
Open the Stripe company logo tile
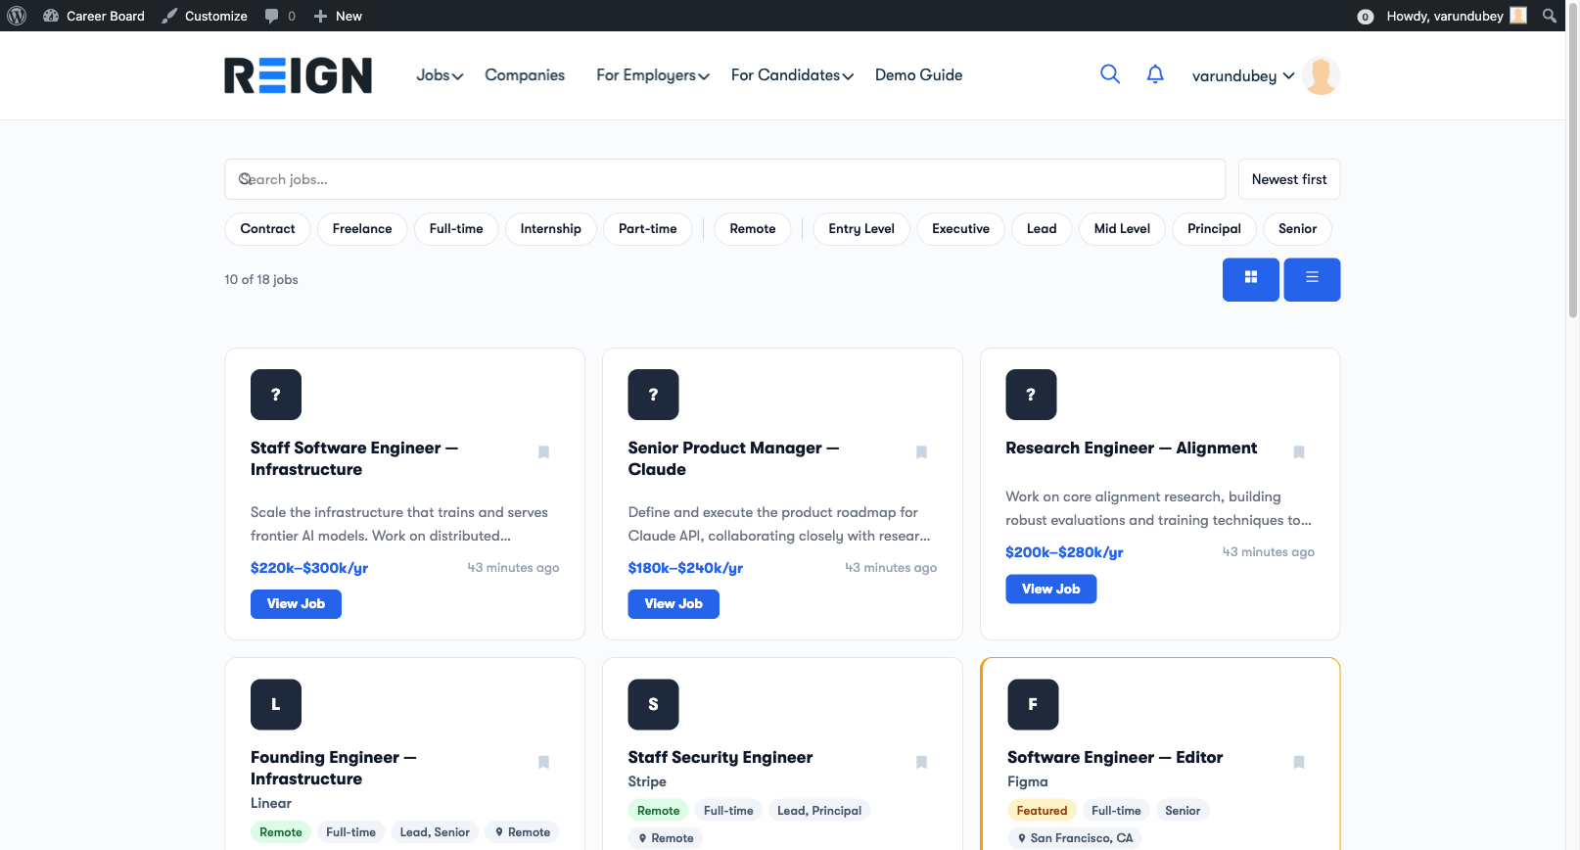click(653, 704)
